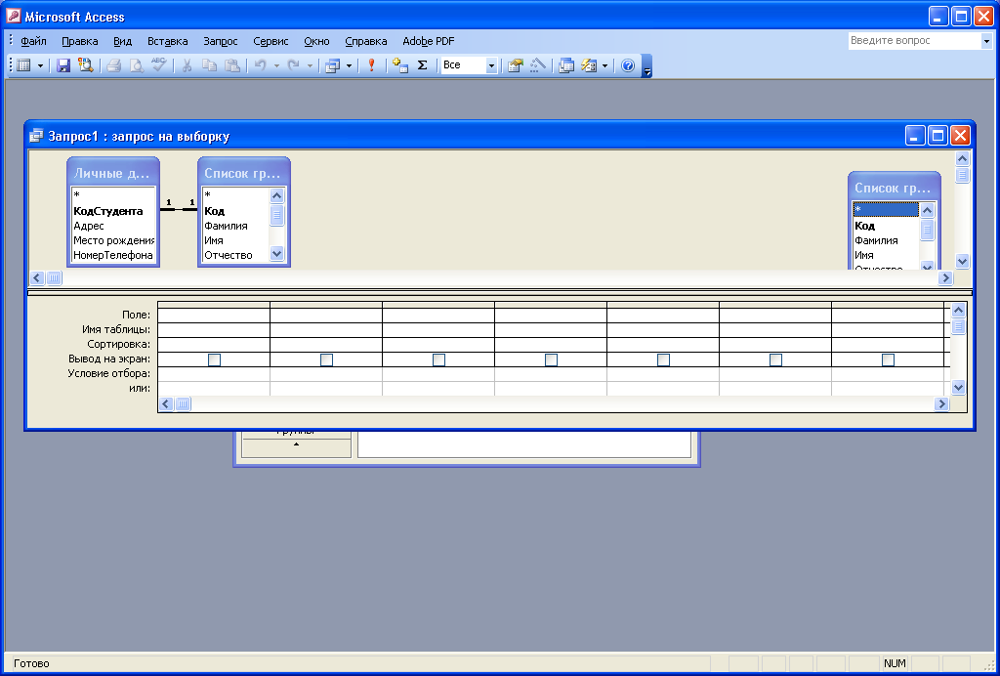Image resolution: width=1000 pixels, height=676 pixels.
Task: Click the 'Введите вопрос' help input box
Action: pyautogui.click(x=914, y=41)
